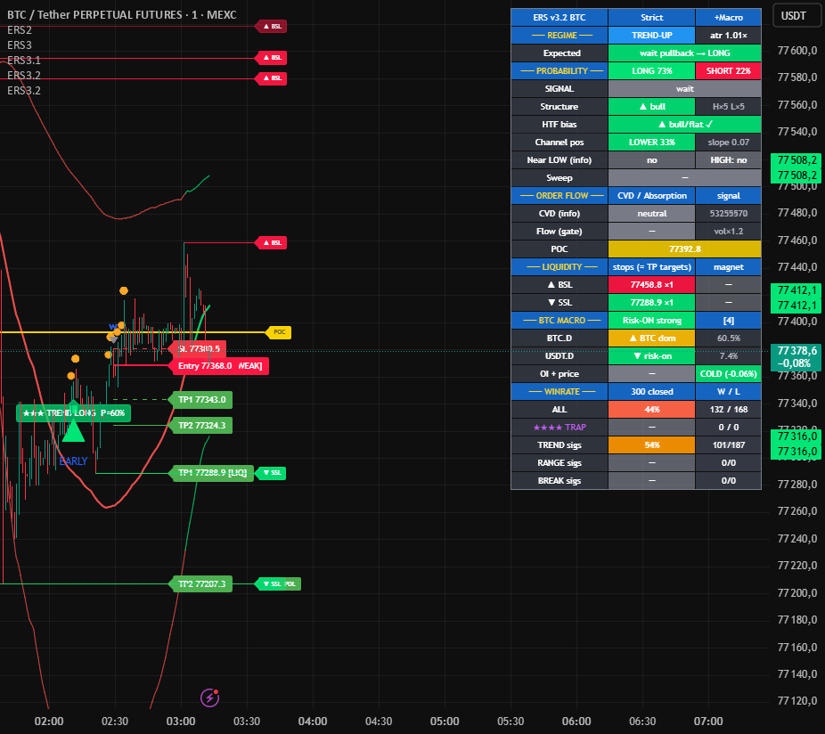Click the +Macro header cell

click(729, 17)
